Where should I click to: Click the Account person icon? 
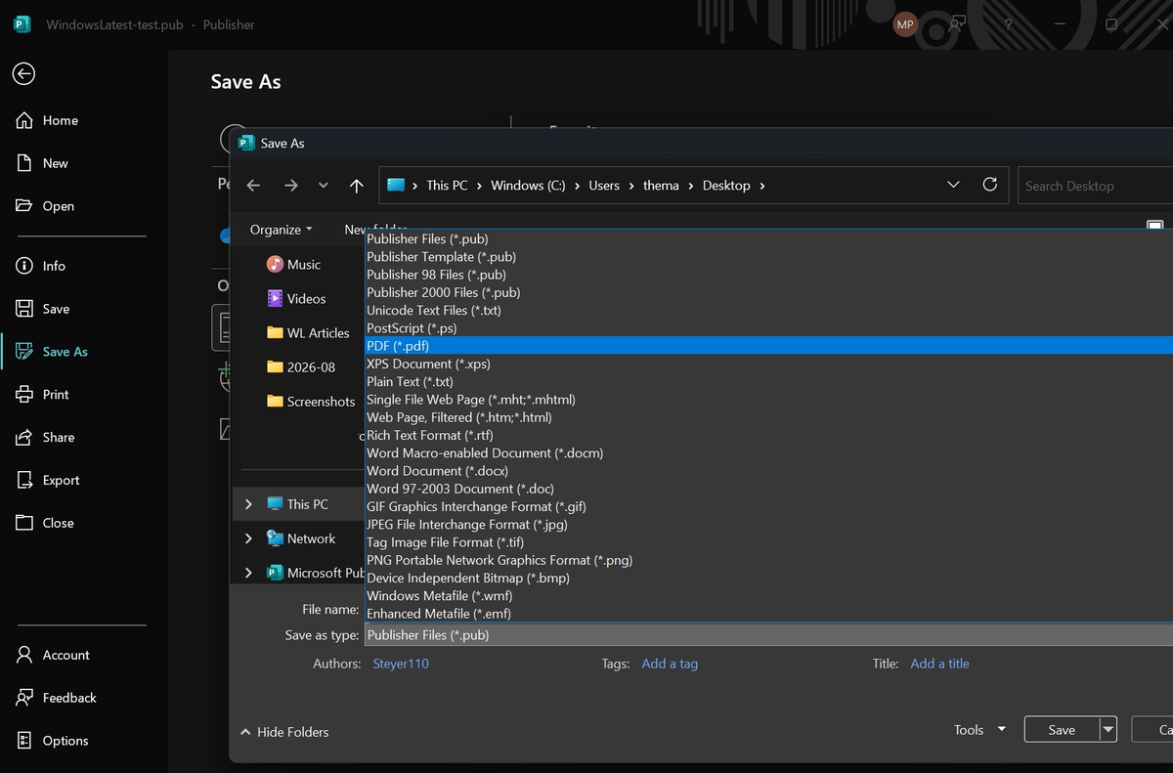coord(24,656)
